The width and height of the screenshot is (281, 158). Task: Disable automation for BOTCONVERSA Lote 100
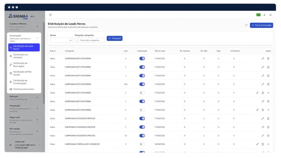(x=142, y=84)
